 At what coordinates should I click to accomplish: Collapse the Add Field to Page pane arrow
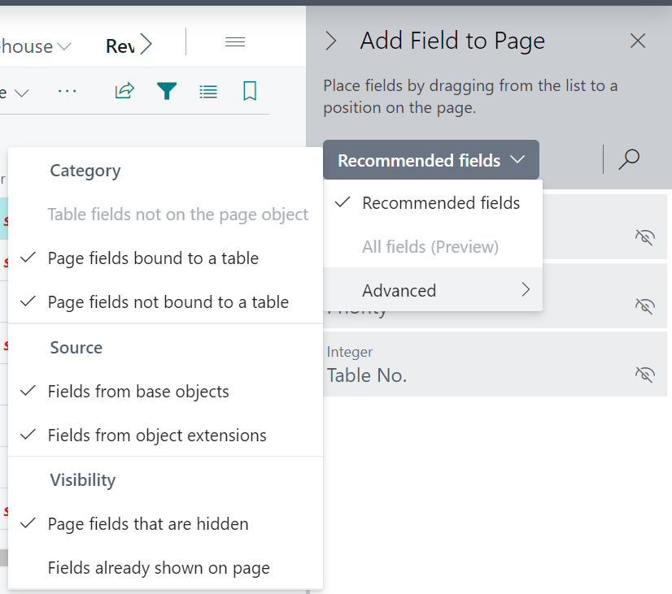[331, 41]
